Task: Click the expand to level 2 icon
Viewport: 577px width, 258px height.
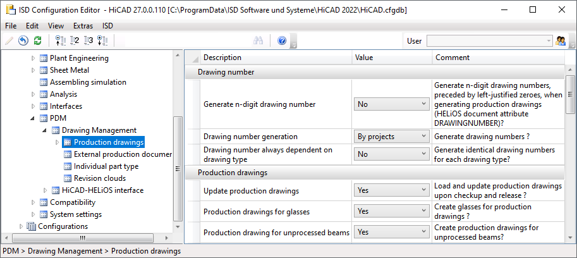Action: (x=75, y=40)
